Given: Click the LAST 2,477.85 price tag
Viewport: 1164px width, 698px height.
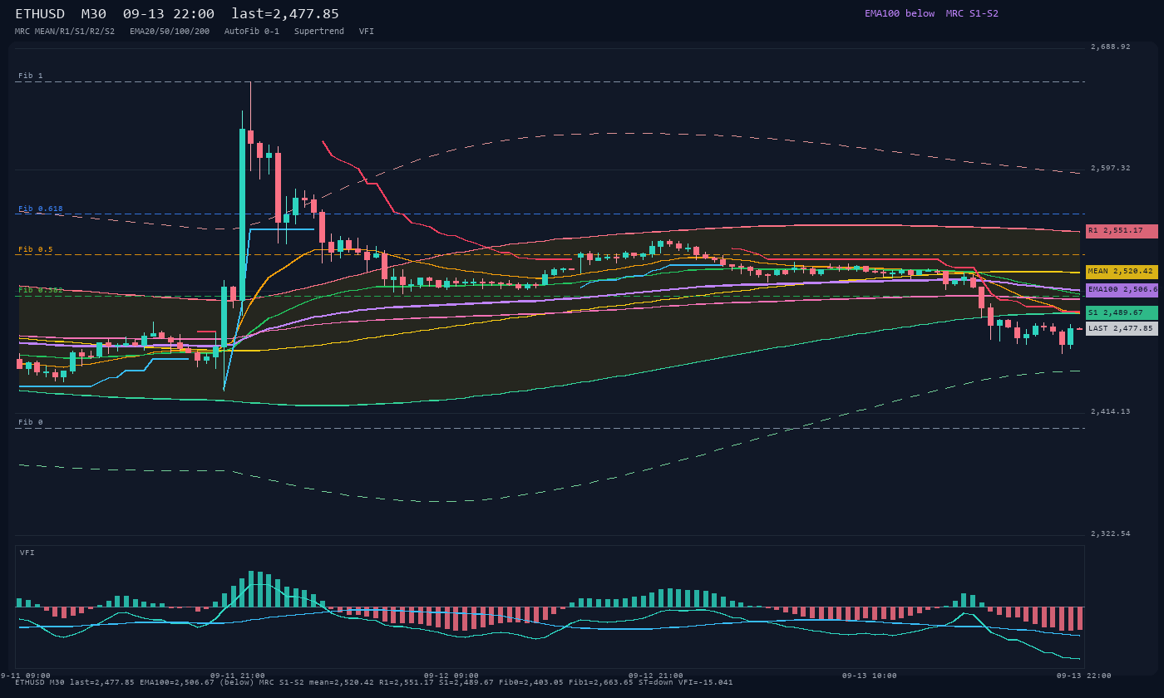Looking at the screenshot, I should click(x=1122, y=329).
